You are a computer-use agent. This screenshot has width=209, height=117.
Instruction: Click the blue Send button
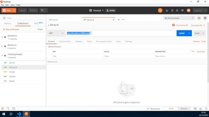click(182, 33)
